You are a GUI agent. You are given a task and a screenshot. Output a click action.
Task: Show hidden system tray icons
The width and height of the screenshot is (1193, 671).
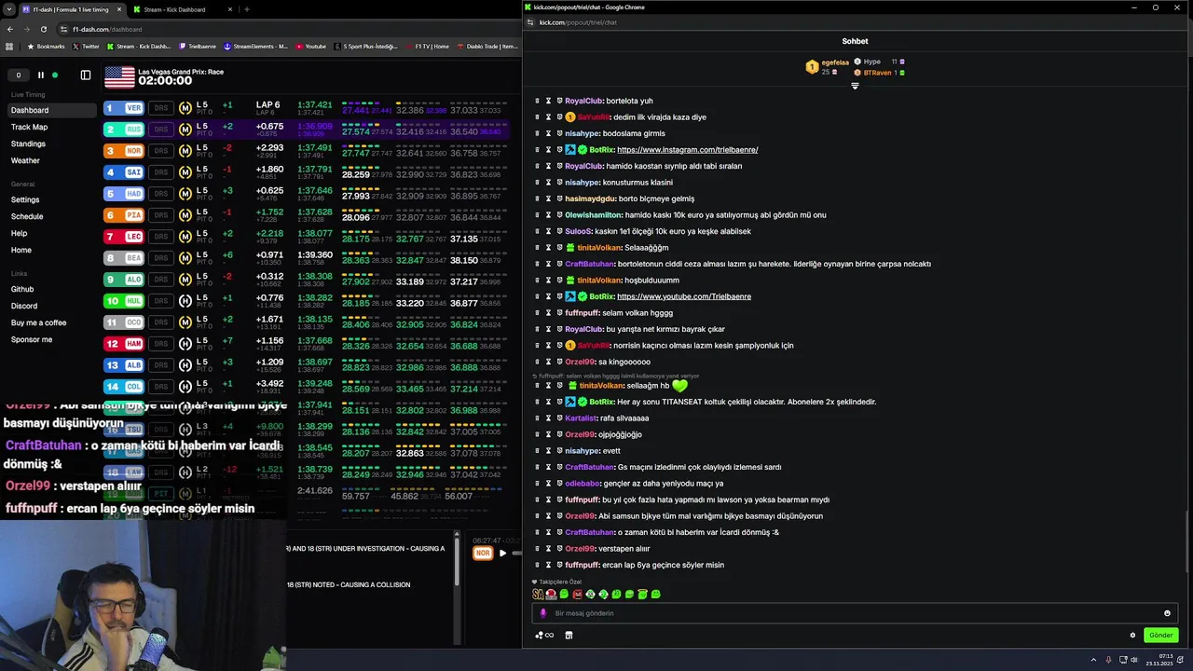[1094, 660]
